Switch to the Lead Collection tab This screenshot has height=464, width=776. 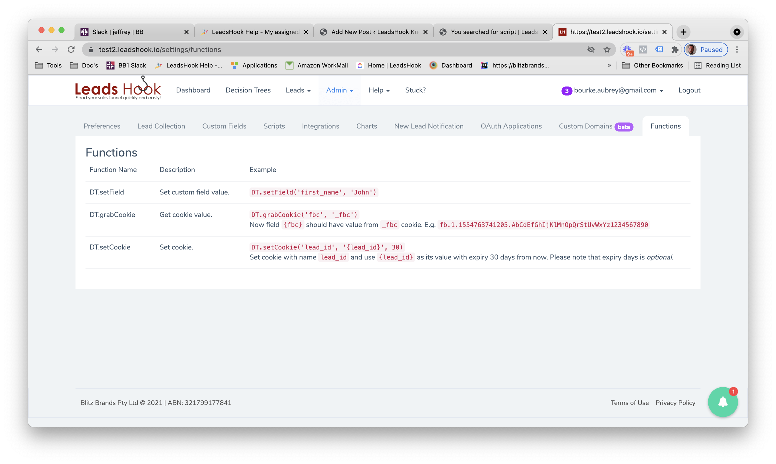pyautogui.click(x=161, y=126)
